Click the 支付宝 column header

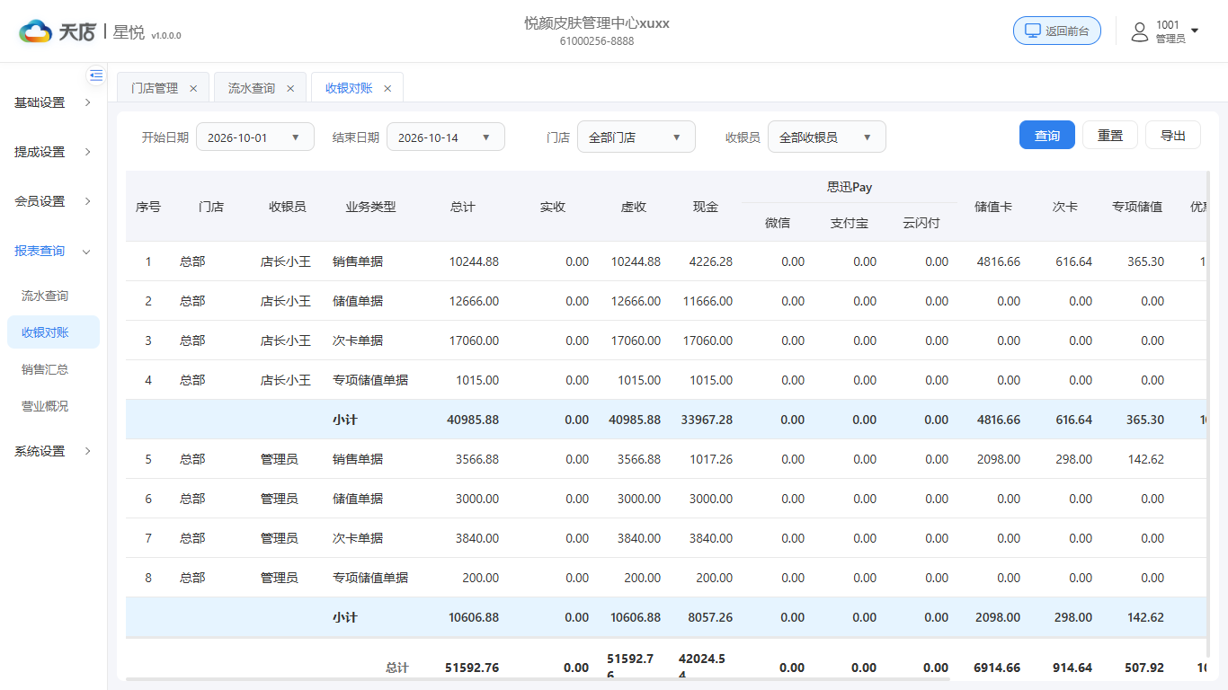pos(850,223)
